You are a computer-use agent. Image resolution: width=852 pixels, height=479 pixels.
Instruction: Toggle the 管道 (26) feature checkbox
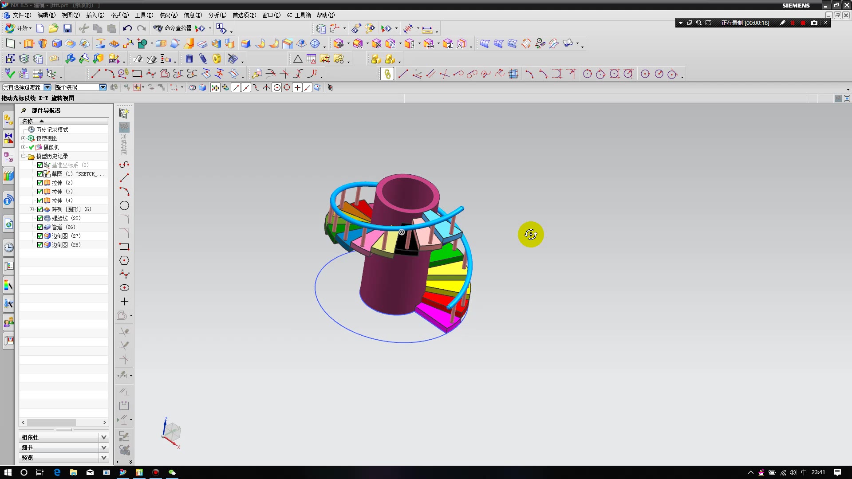tap(40, 227)
